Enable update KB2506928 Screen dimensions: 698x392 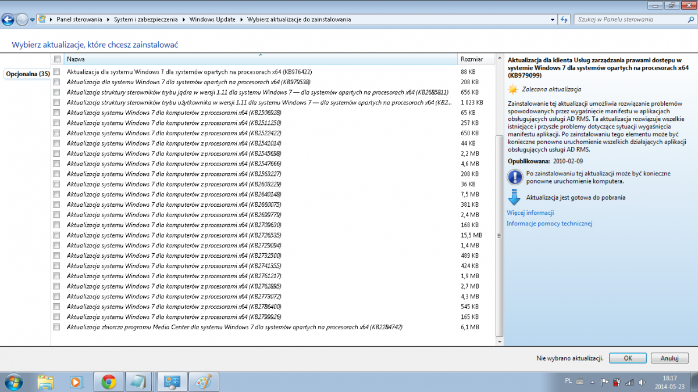point(56,112)
